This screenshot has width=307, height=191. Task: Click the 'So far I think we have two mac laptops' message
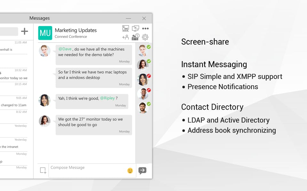click(94, 78)
